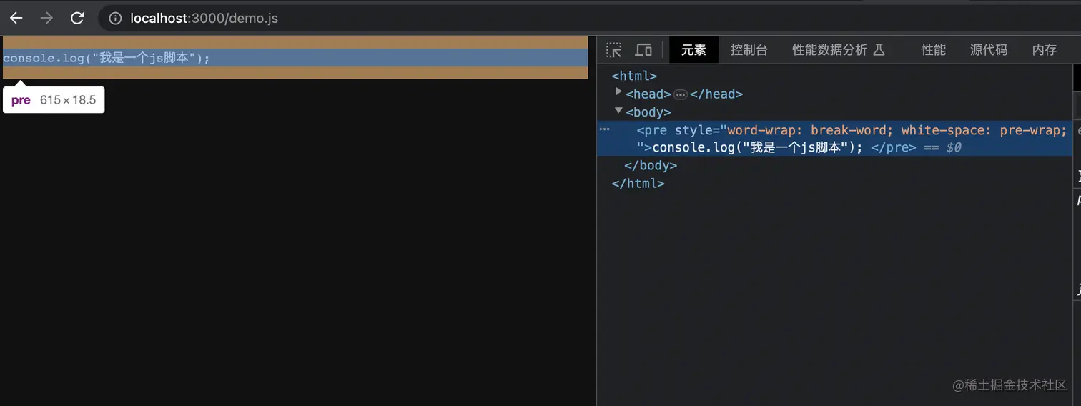The image size is (1081, 406).
Task: Click the console.log text in page
Action: 107,58
